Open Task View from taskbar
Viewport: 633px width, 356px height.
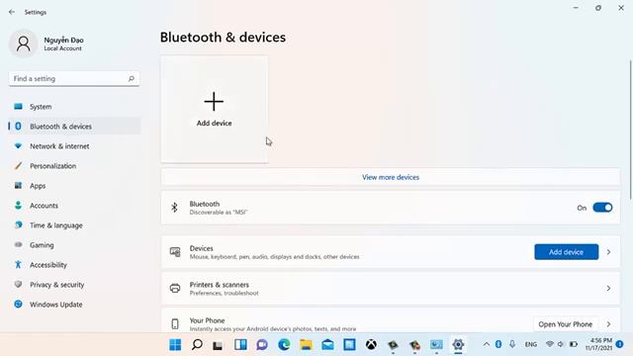click(219, 345)
